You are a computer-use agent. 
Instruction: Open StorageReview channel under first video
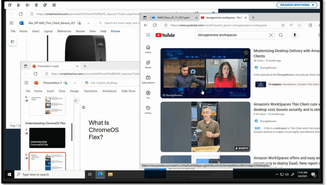click(x=268, y=68)
